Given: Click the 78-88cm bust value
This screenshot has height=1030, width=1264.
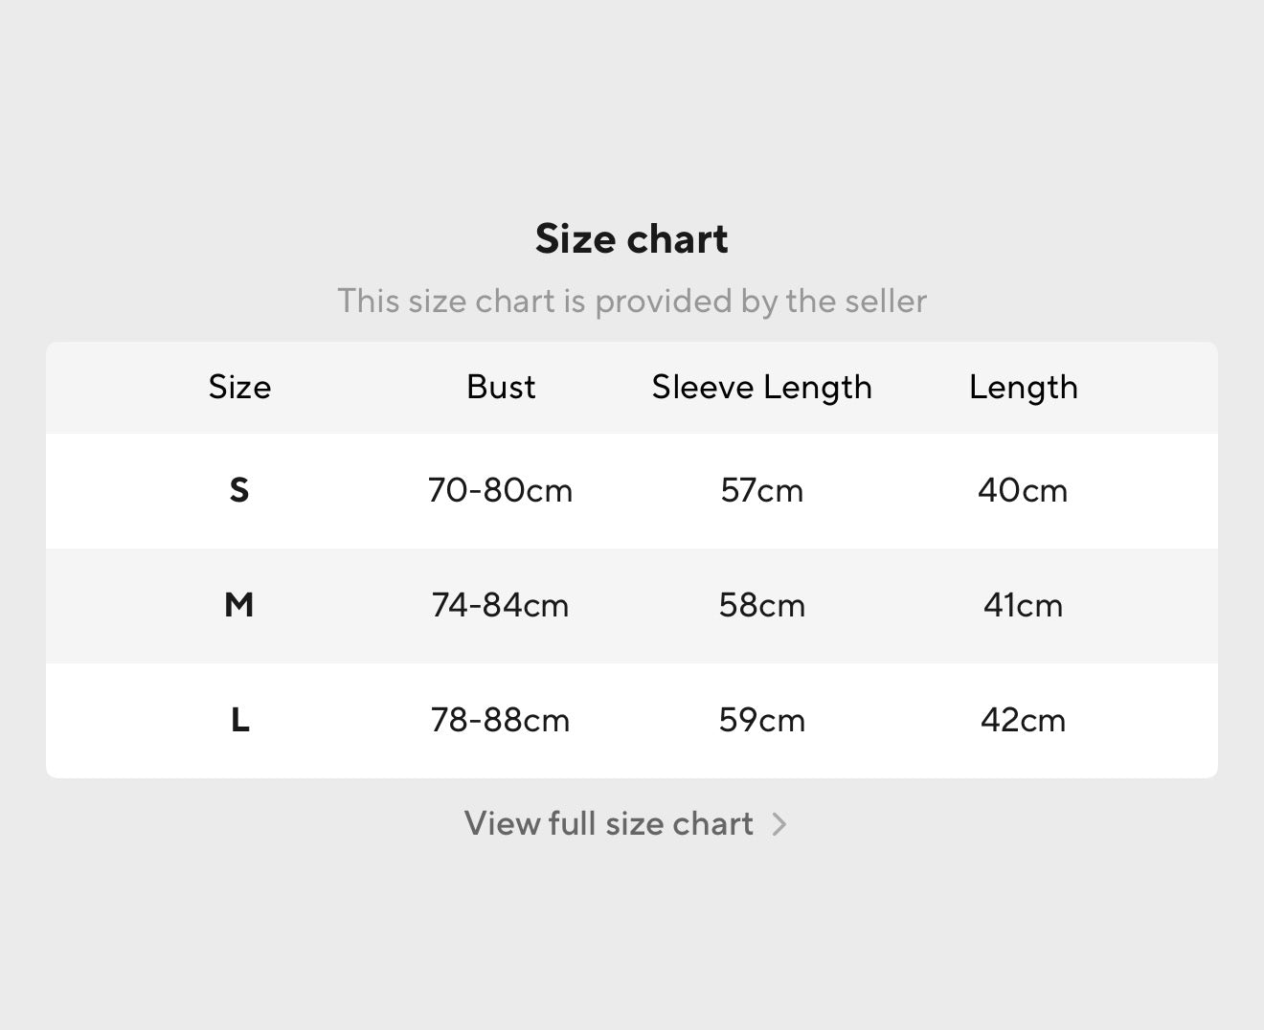Looking at the screenshot, I should pyautogui.click(x=501, y=720).
